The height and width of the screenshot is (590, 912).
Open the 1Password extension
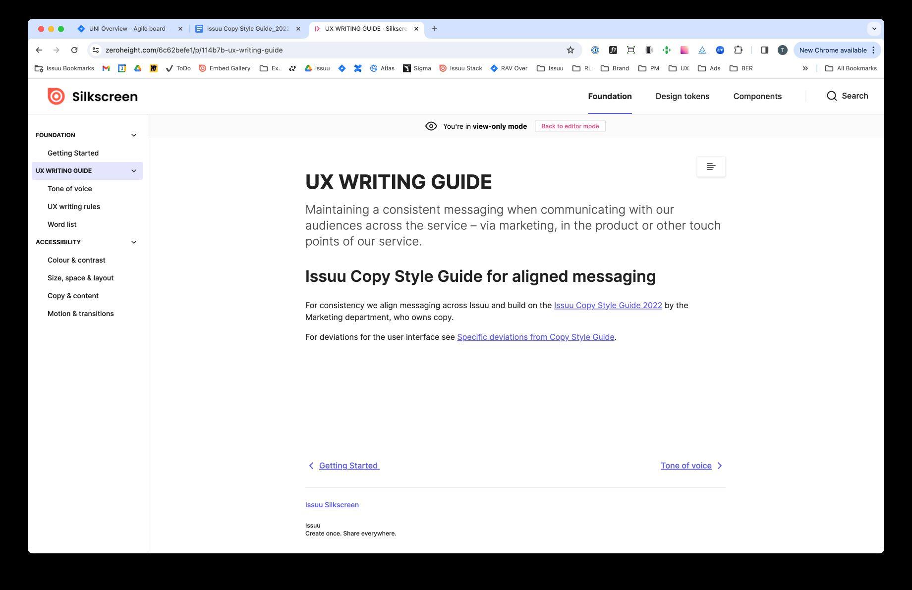pos(595,50)
